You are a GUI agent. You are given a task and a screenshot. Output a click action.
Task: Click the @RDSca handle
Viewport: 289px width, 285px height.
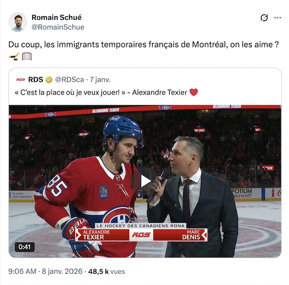(x=71, y=80)
